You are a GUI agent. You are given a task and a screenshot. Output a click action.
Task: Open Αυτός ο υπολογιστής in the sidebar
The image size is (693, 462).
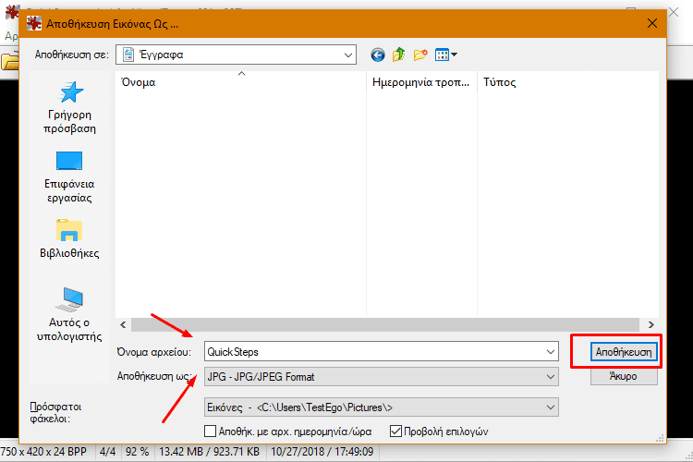tap(69, 314)
